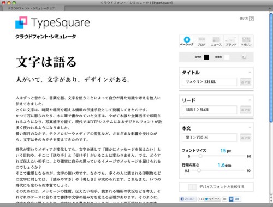Viewport: 273px width, 207px height.
Task: Click the icon at right of color bar
Action: [244, 57]
